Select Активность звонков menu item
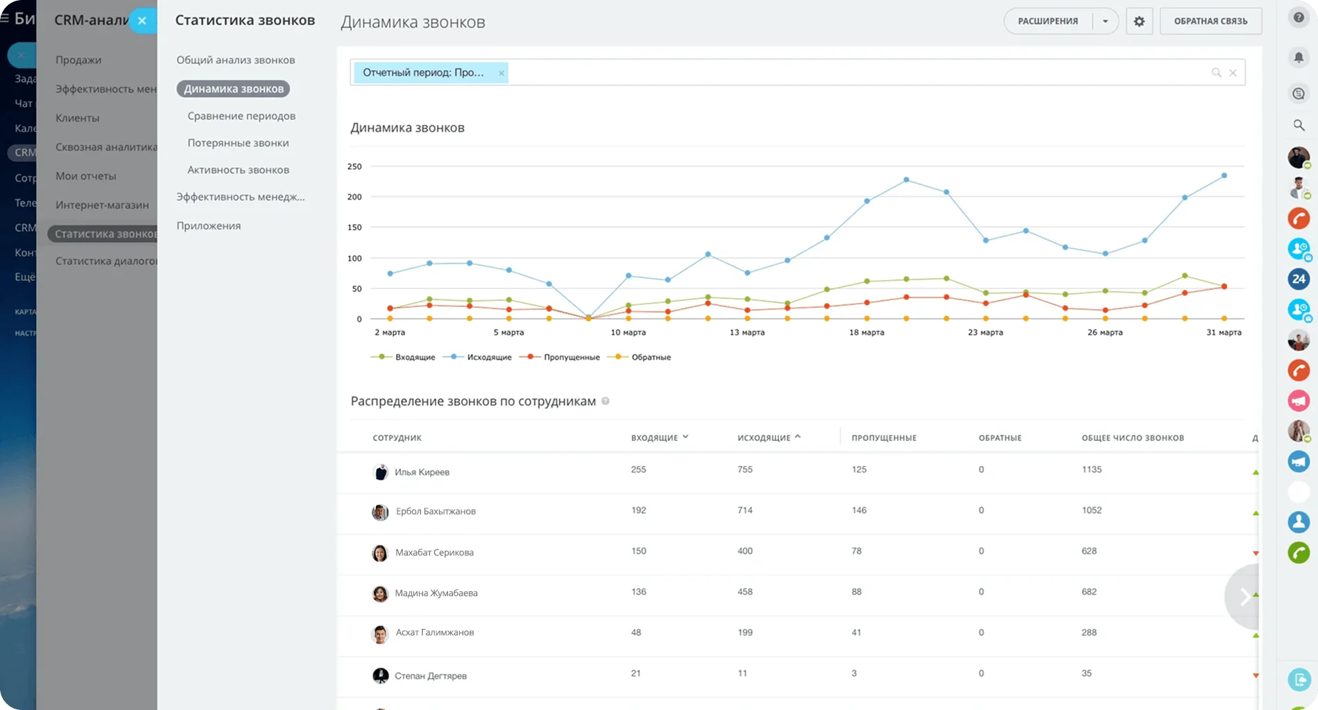1318x710 pixels. pos(238,170)
